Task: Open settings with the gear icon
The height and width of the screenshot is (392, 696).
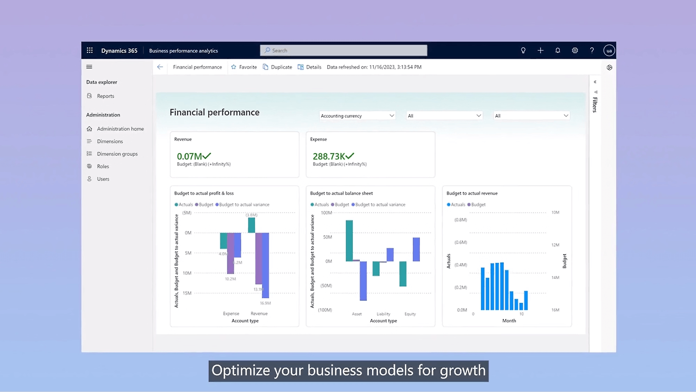Action: coord(575,50)
